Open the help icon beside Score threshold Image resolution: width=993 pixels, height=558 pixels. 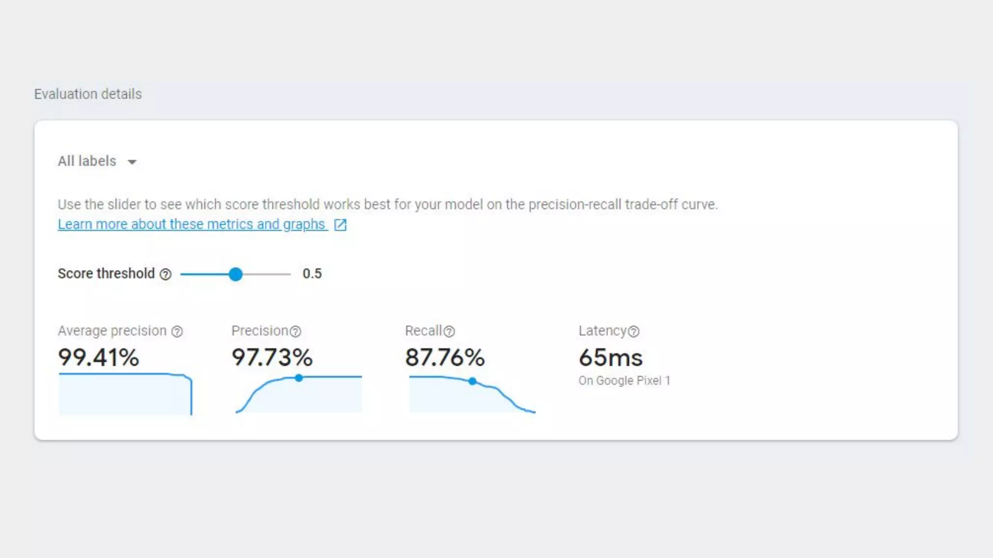point(165,275)
